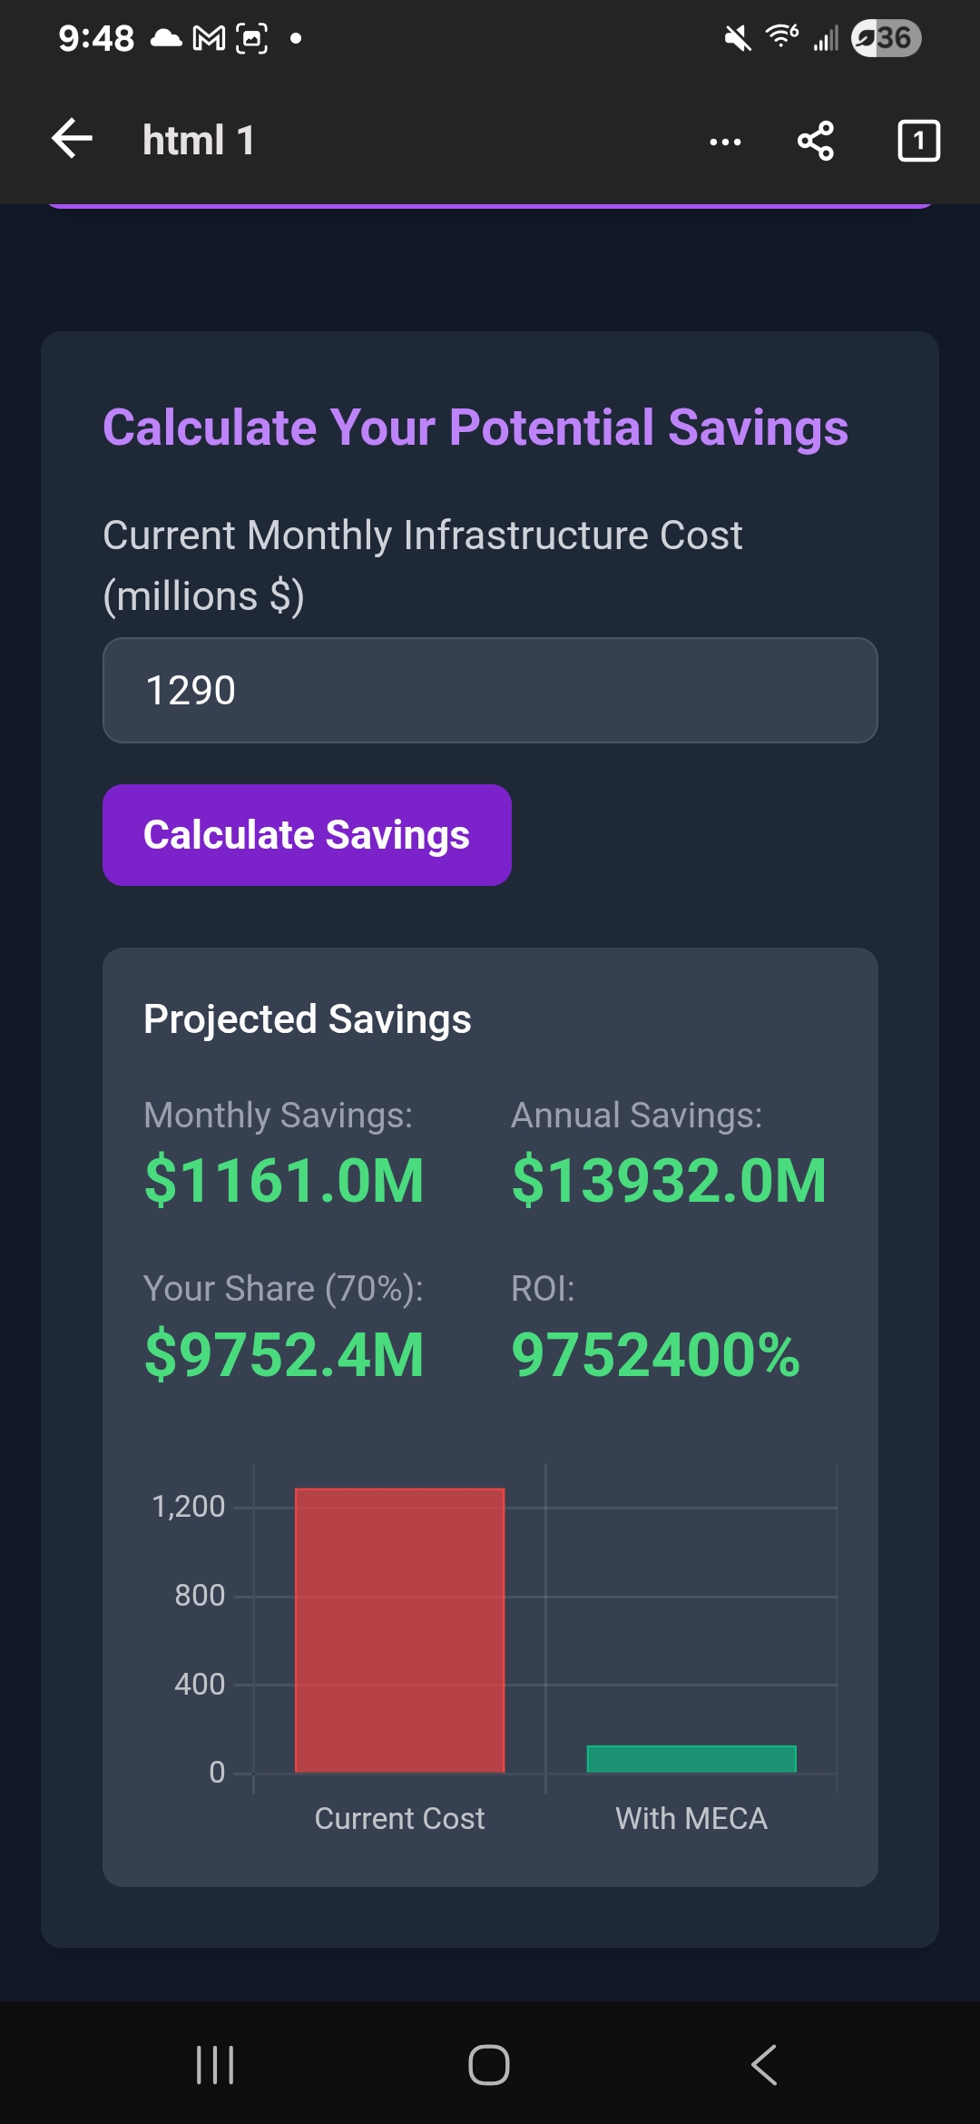Tap the green With MECA bar
This screenshot has width=980, height=2124.
[x=691, y=1759]
